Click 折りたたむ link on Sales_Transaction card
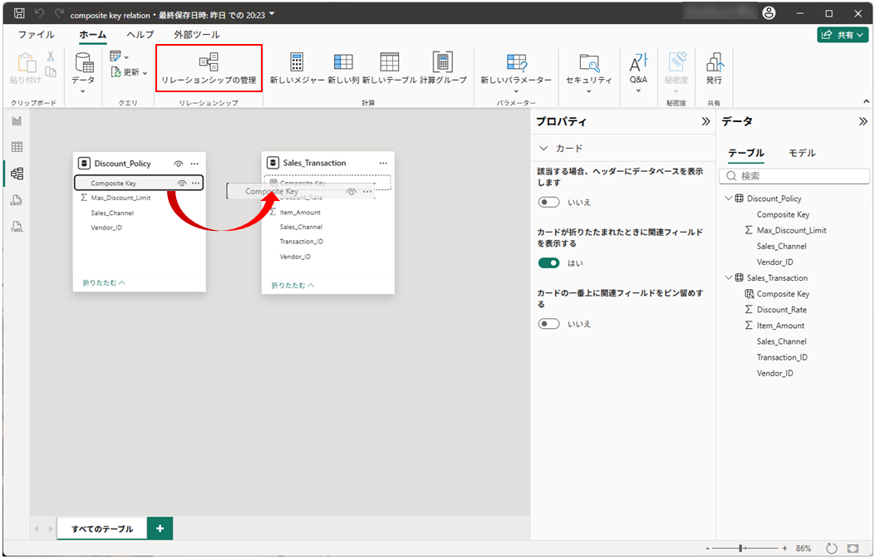This screenshot has height=559, width=880. [293, 285]
